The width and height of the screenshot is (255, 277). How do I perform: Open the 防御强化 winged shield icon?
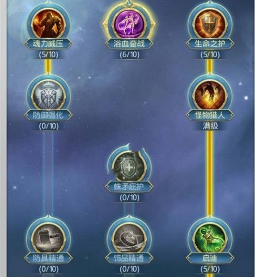pos(48,96)
